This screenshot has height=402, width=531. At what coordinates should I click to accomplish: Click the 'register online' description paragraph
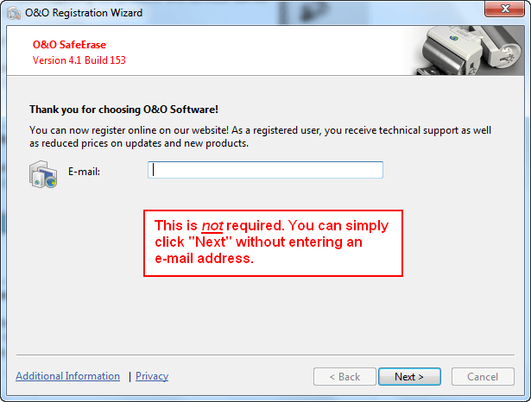coord(260,136)
